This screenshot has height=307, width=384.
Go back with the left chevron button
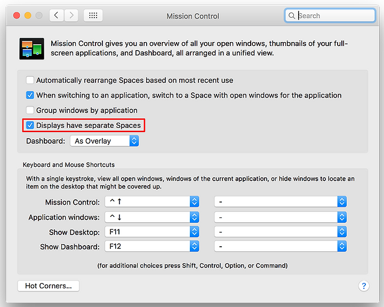tap(57, 15)
